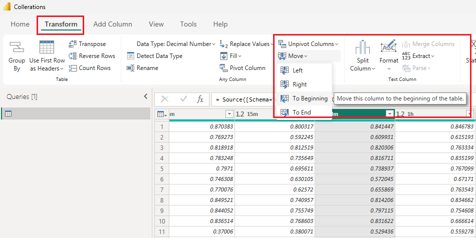This screenshot has height=238, width=476.
Task: Select the Transform ribbon tab
Action: pos(61,24)
